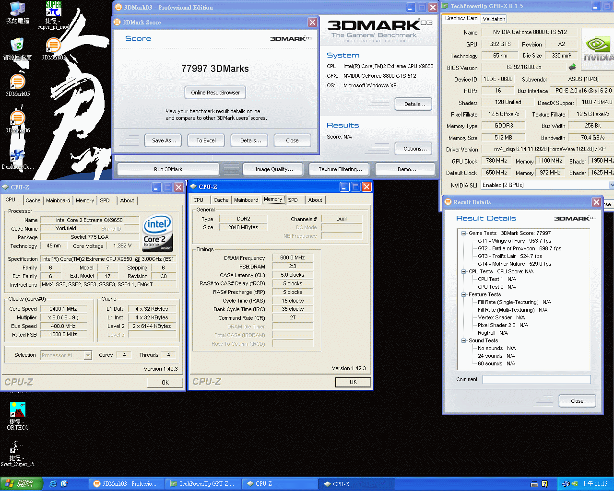614x491 pixels.
Task: Click the 3DMark Score dialog title icon
Action: click(x=117, y=22)
